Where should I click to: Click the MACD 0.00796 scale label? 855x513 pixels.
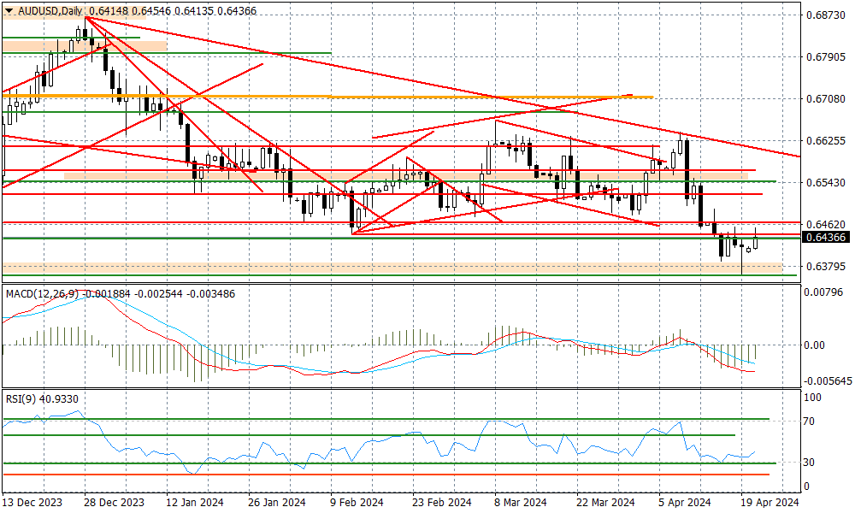[823, 292]
